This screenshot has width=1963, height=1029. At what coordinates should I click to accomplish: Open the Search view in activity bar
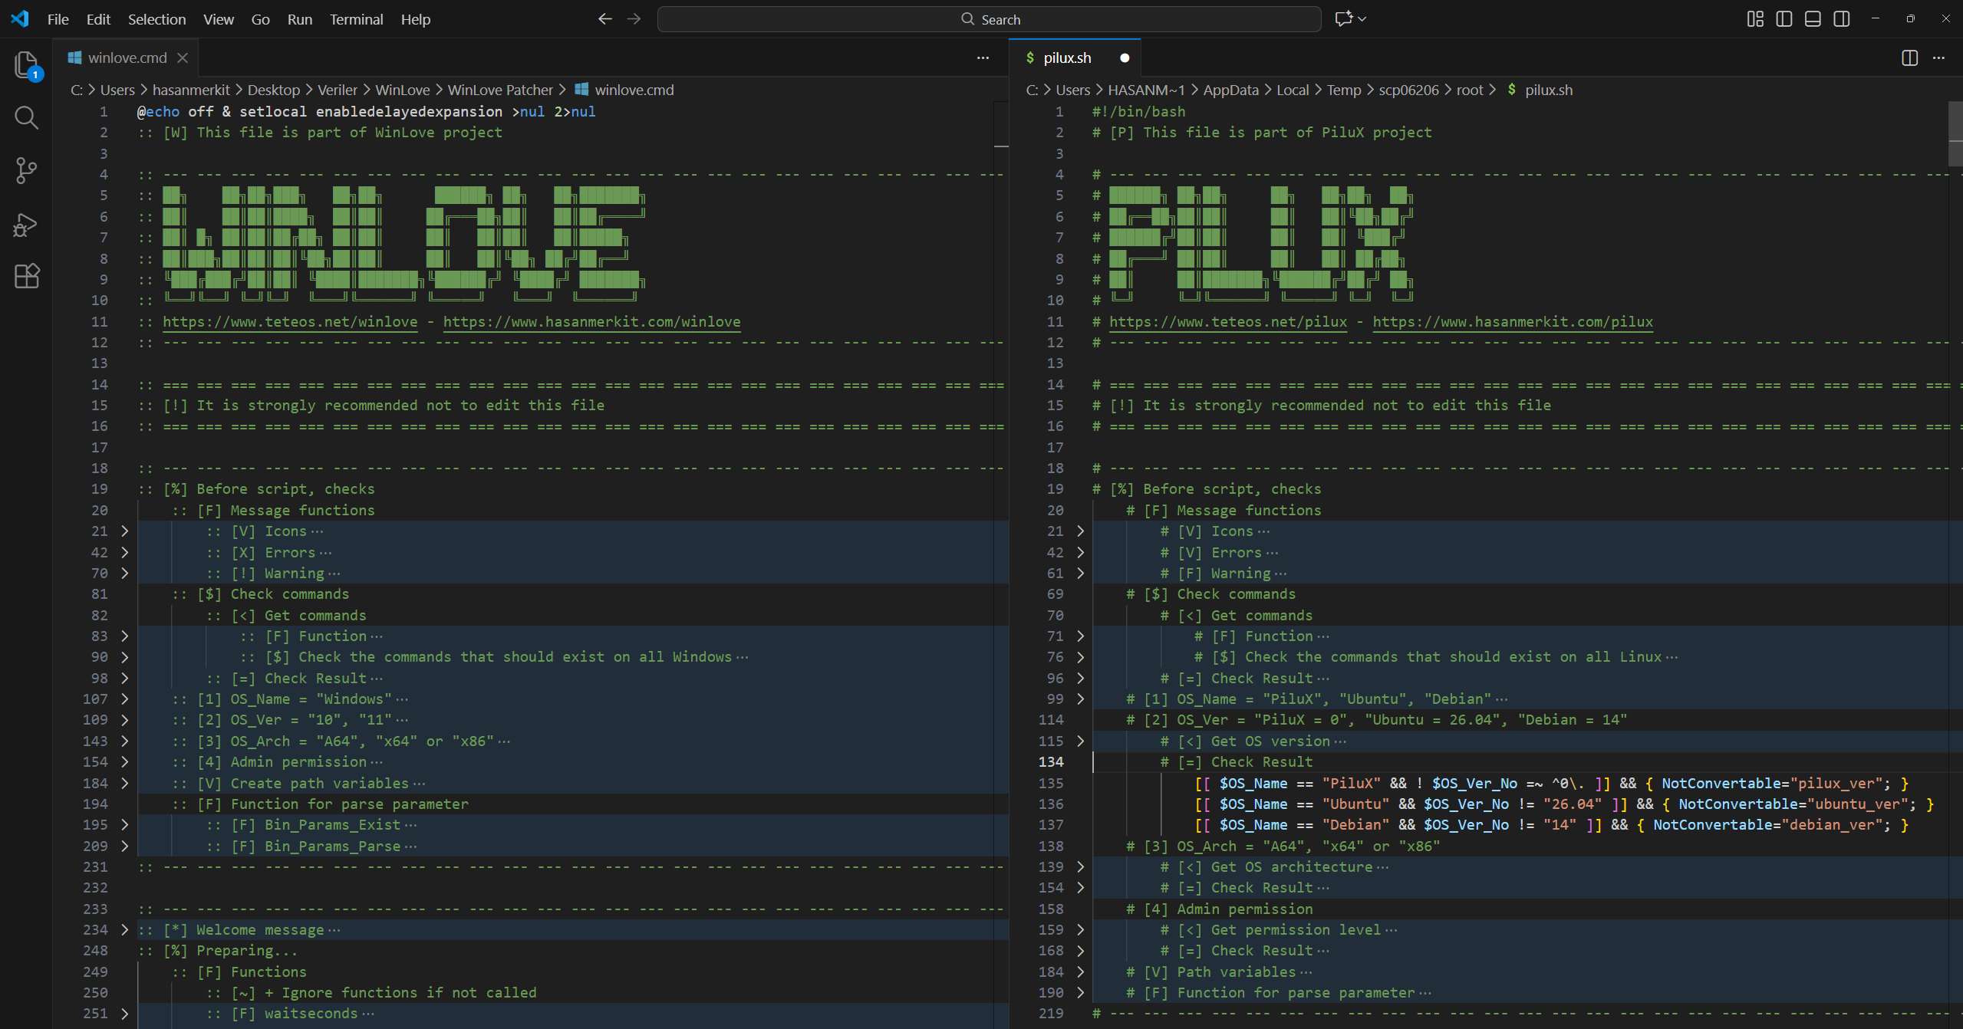tap(26, 117)
